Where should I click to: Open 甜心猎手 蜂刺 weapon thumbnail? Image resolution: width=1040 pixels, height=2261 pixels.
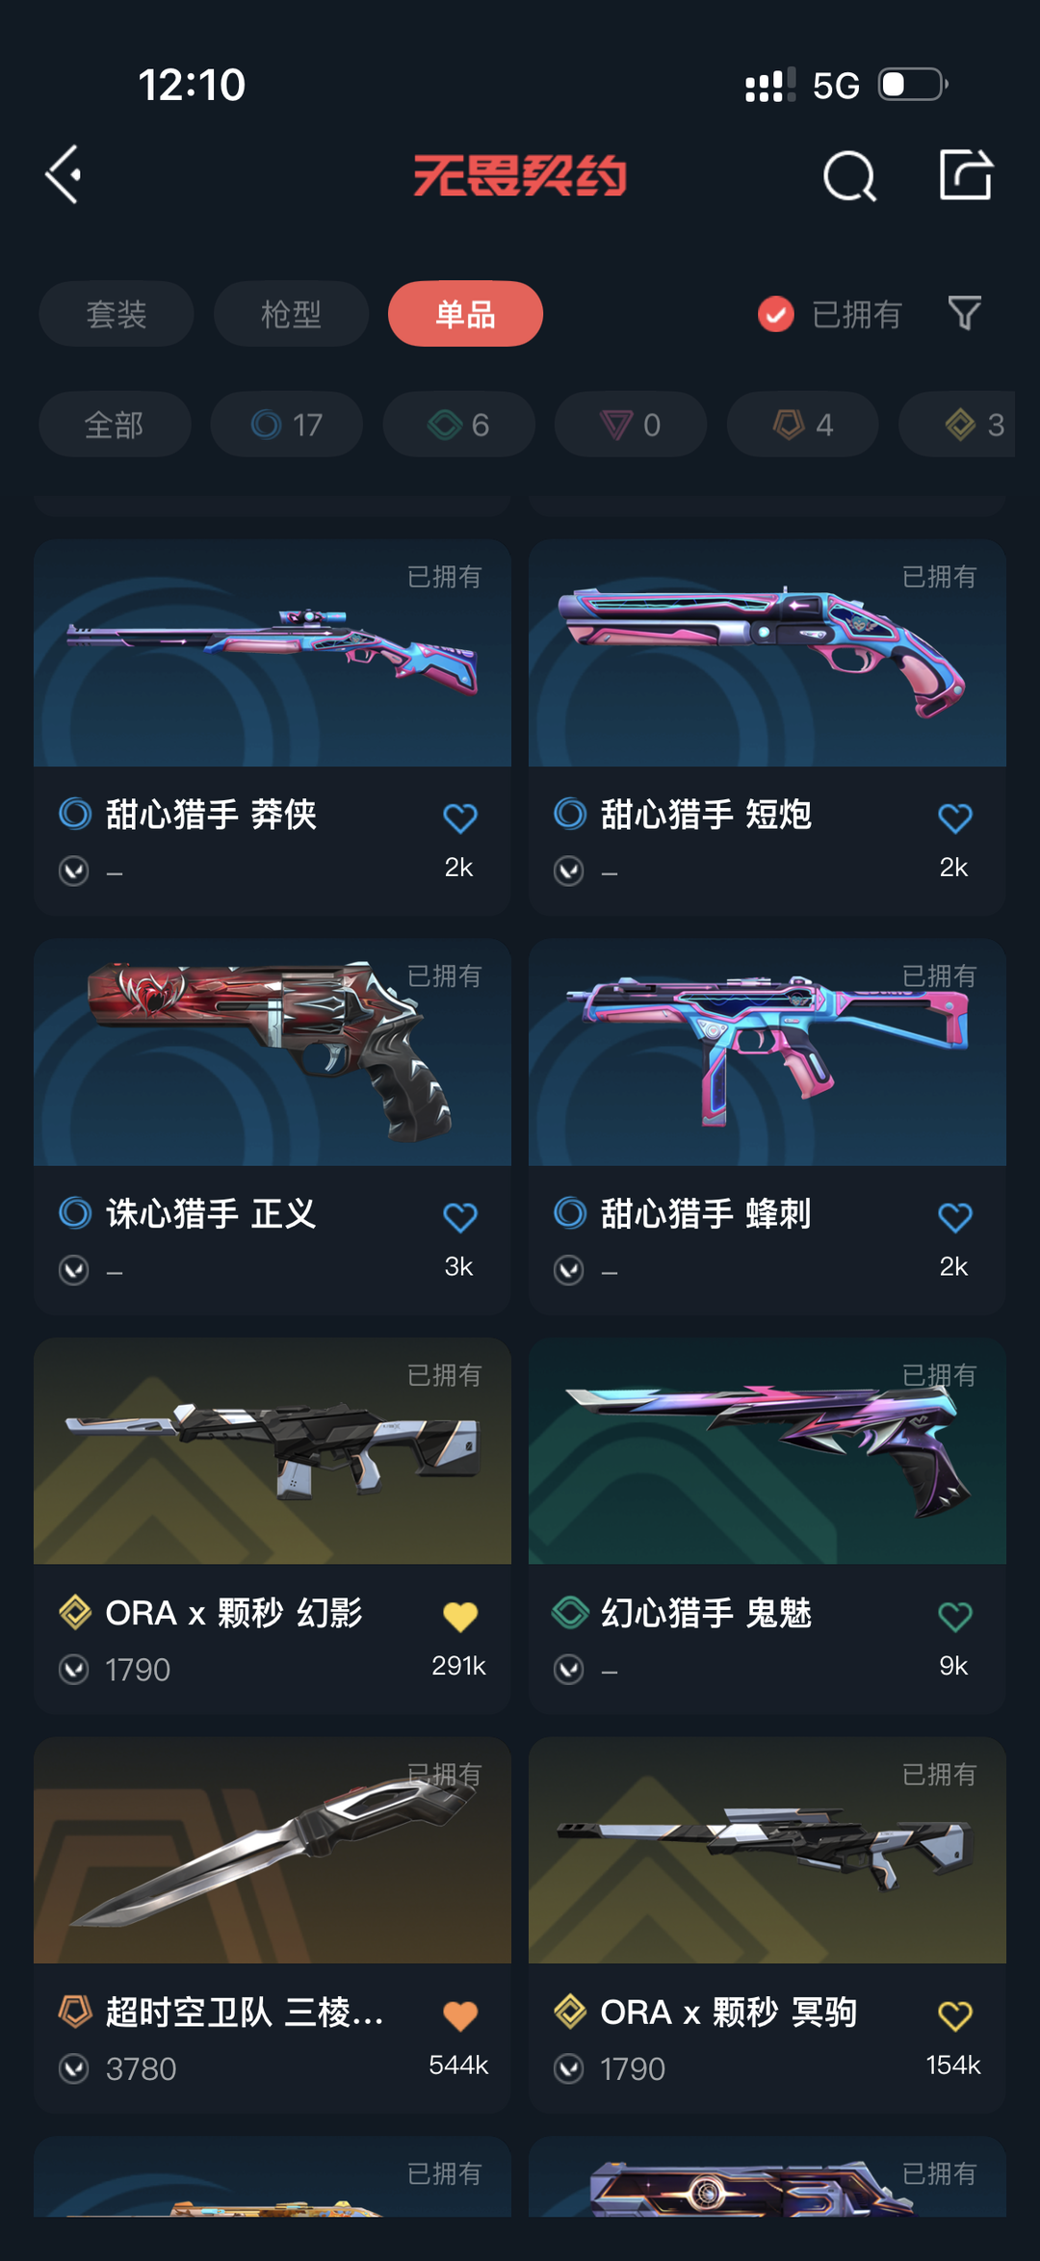click(x=767, y=1052)
